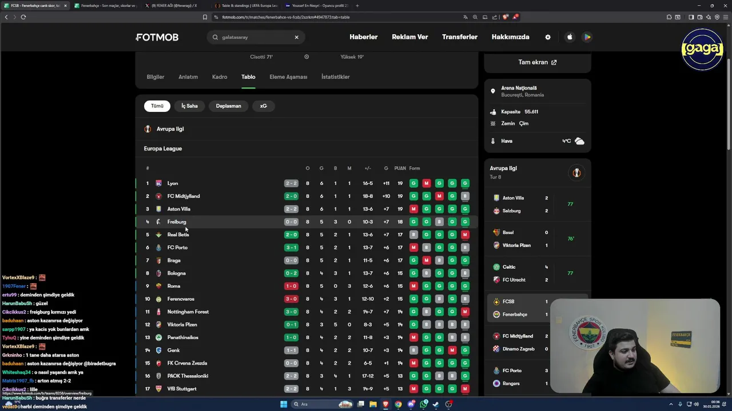732x411 pixels.
Task: Click Aston Villa's first form badge M
Action: click(x=413, y=209)
